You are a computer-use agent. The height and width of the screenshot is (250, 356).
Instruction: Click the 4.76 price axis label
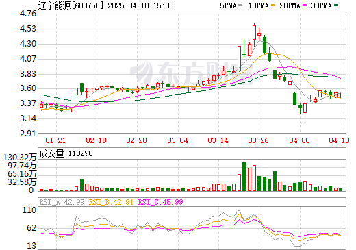28,14
